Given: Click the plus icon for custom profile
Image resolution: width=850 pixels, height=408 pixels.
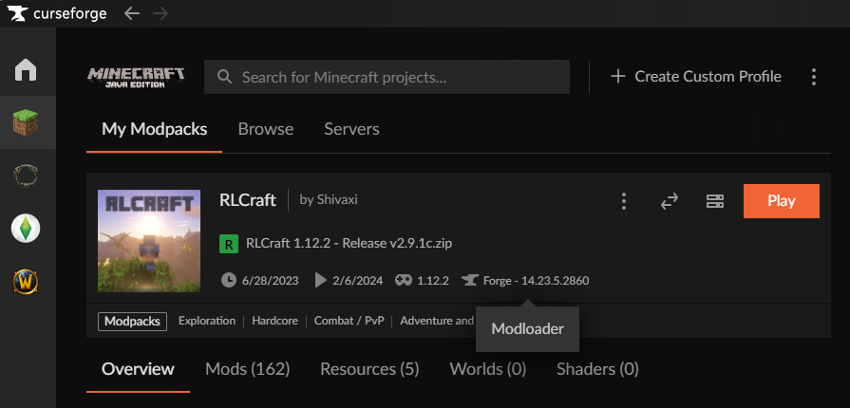Looking at the screenshot, I should point(618,77).
